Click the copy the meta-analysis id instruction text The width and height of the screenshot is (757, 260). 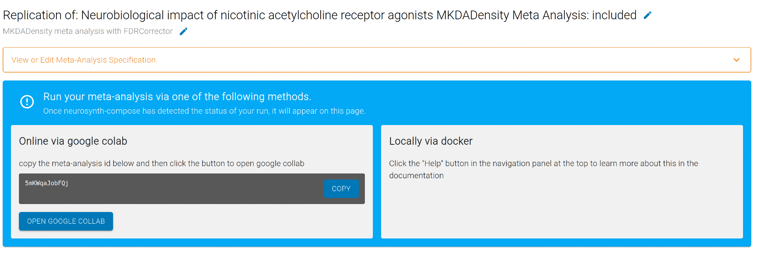coord(162,163)
